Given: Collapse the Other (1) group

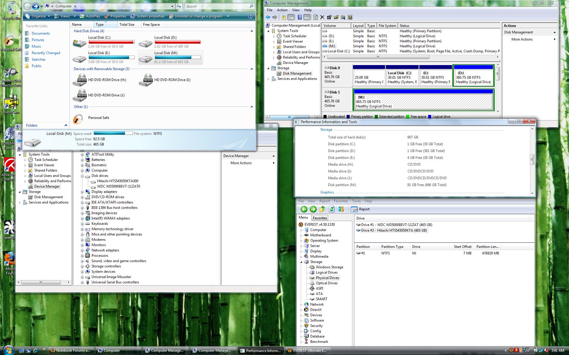Looking at the screenshot, I should pos(252,107).
